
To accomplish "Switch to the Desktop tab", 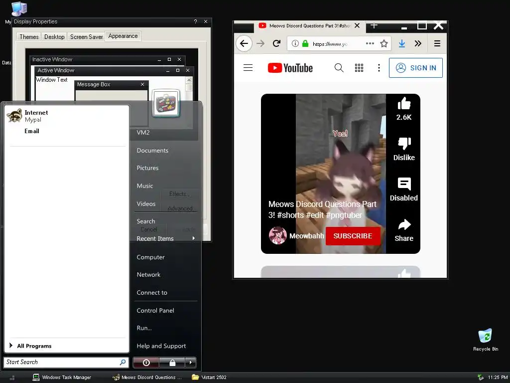I will pyautogui.click(x=54, y=37).
